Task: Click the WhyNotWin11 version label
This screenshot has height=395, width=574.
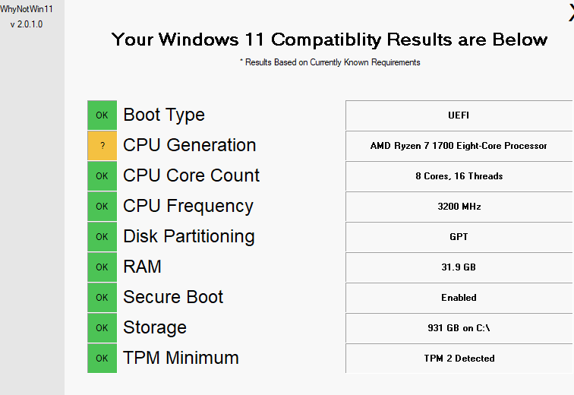Action: point(27,24)
